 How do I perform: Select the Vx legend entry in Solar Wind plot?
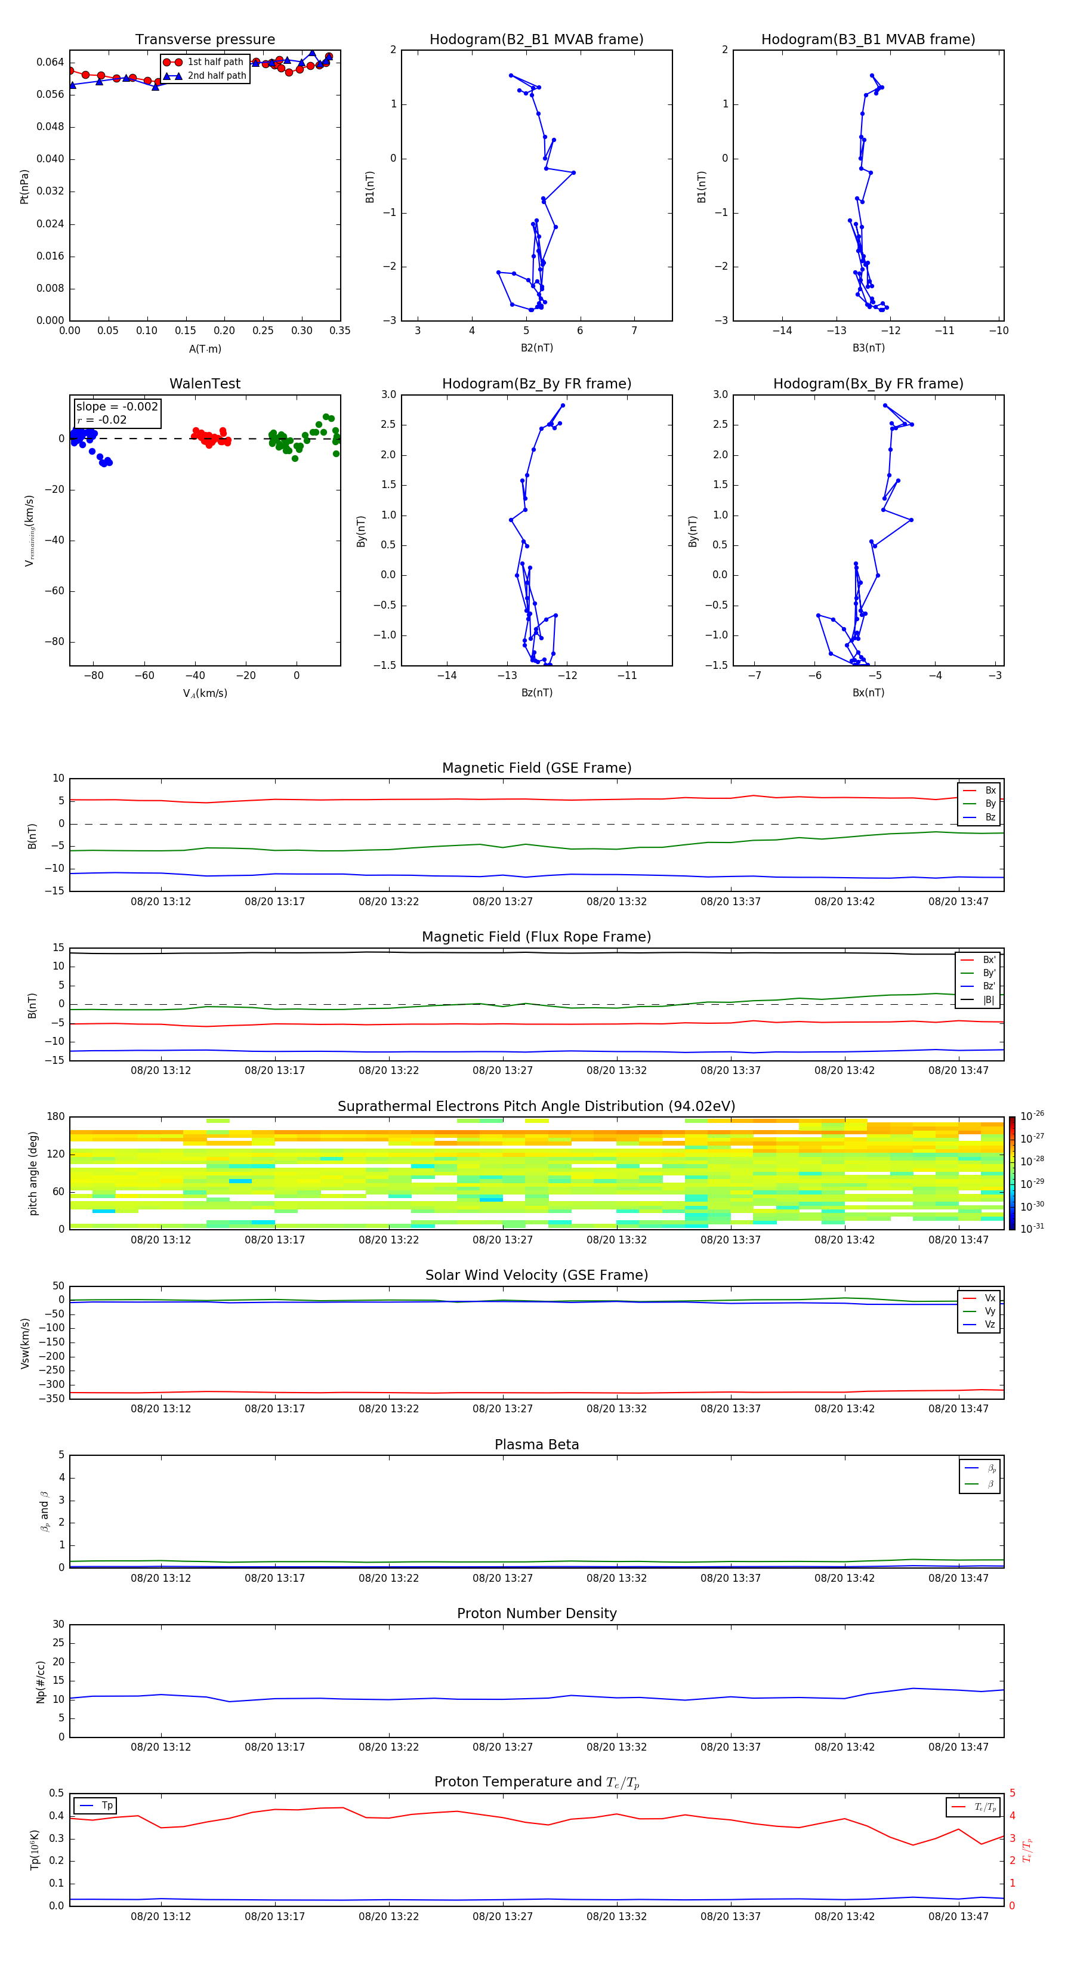click(x=979, y=1298)
